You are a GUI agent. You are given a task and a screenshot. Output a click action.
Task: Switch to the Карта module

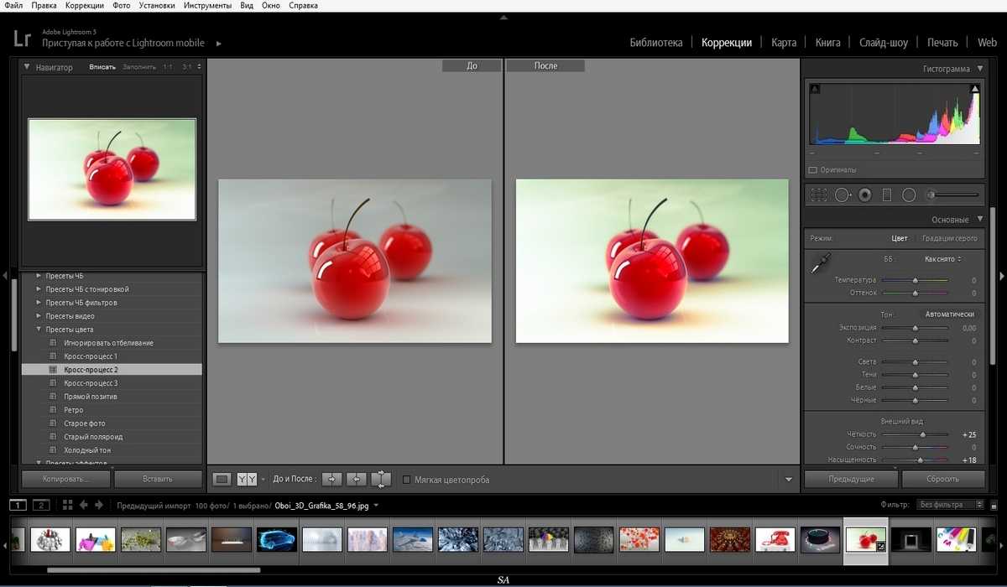click(x=784, y=43)
